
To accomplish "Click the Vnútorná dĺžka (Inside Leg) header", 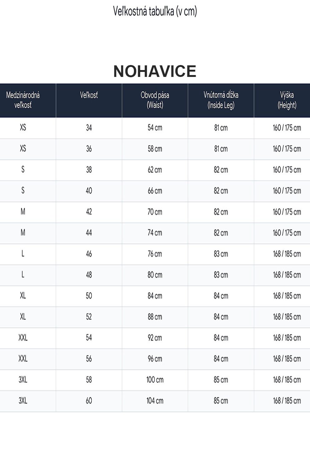I will (221, 100).
